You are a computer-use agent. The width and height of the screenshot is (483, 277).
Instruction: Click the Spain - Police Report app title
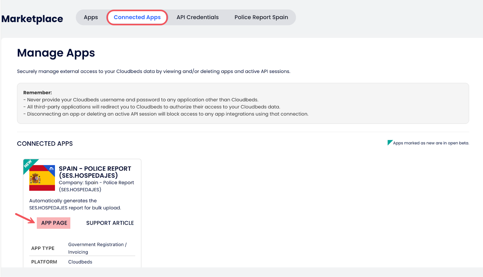click(95, 172)
